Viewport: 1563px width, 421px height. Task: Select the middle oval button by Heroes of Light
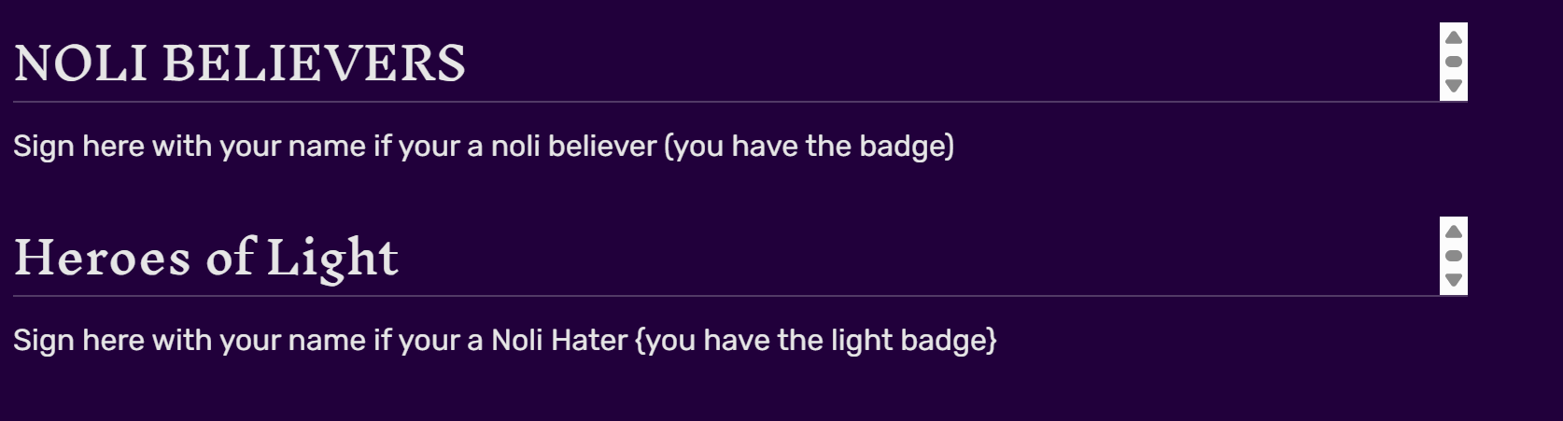point(1453,256)
